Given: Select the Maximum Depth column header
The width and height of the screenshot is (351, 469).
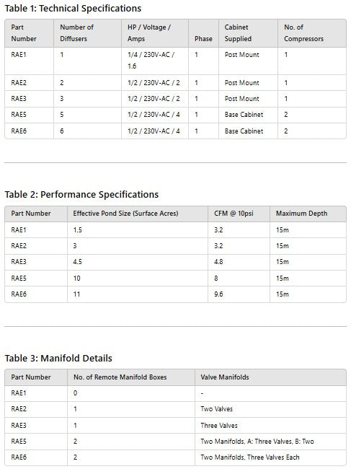Looking at the screenshot, I should coord(301,214).
